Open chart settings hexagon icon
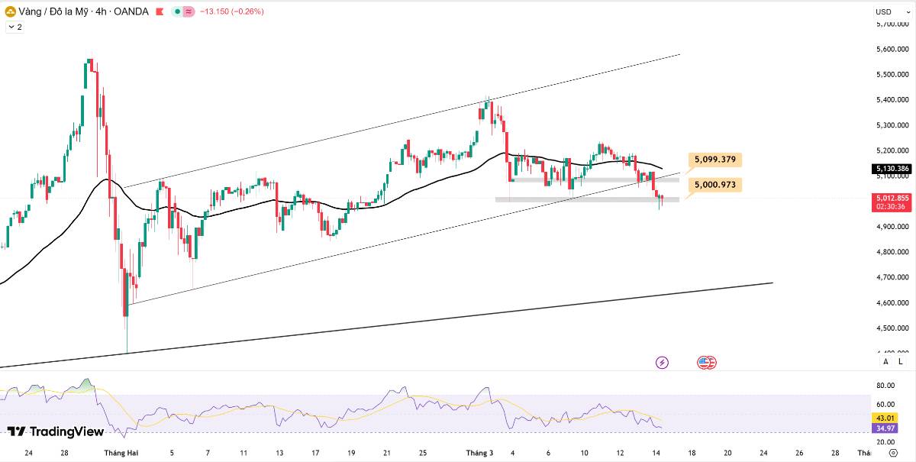Viewport: 916px width, 462px height. (892, 453)
